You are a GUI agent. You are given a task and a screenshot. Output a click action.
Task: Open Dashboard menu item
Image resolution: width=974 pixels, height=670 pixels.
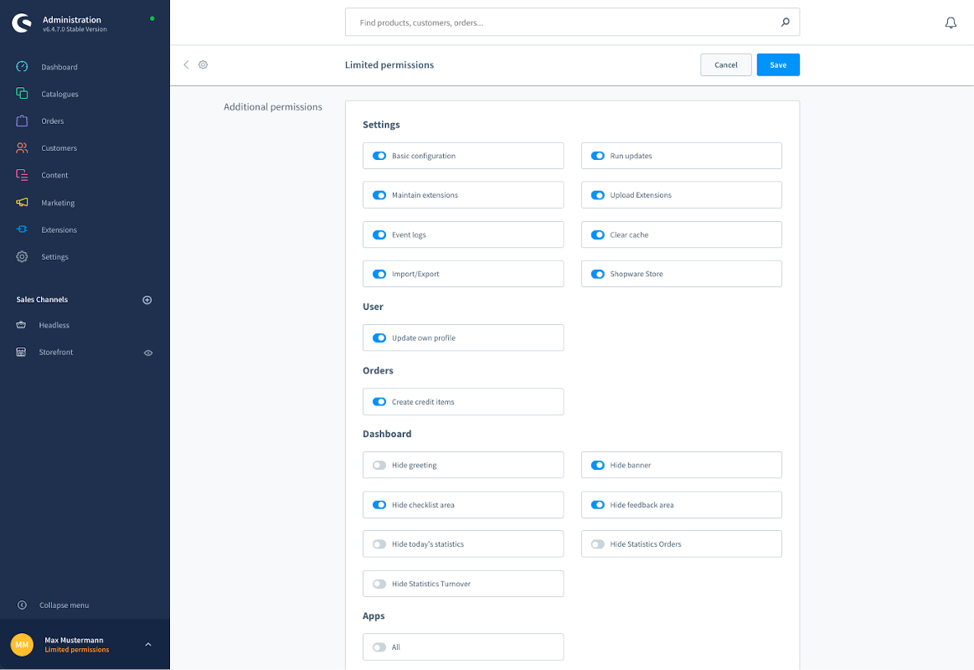tap(59, 67)
